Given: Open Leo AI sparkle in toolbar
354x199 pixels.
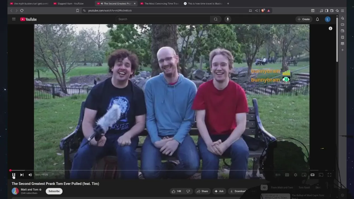Looking at the screenshot, I should point(337,11).
